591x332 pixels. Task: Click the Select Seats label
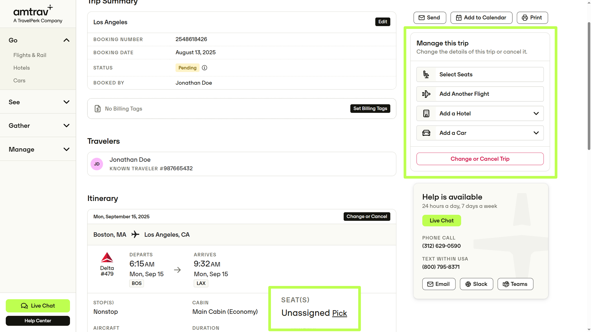456,74
